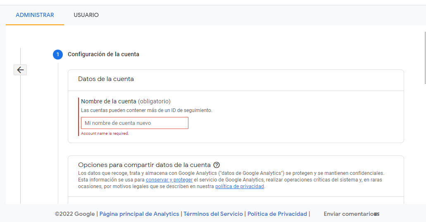The height and width of the screenshot is (222, 426).
Task: Switch to the ADMINISTRAR tab
Action: [x=35, y=15]
